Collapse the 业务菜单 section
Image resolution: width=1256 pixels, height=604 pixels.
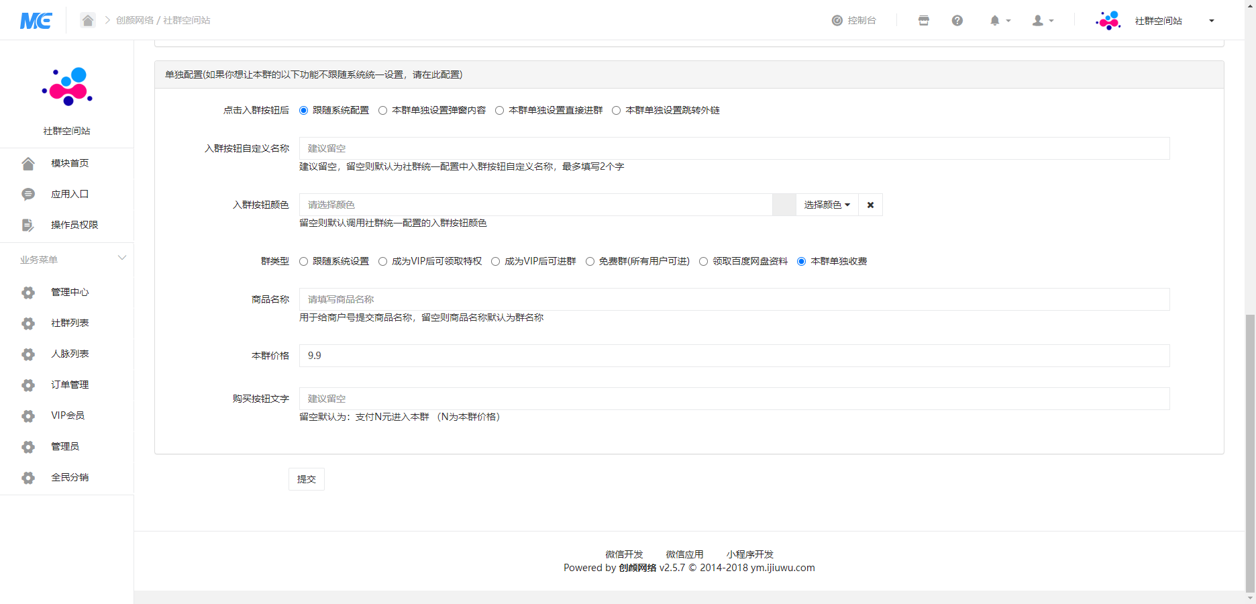point(121,258)
